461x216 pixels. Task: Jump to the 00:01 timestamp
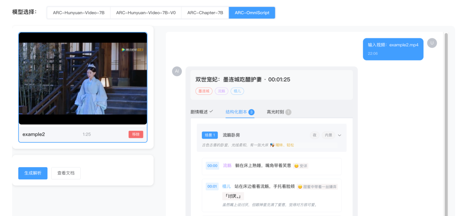tap(212, 186)
